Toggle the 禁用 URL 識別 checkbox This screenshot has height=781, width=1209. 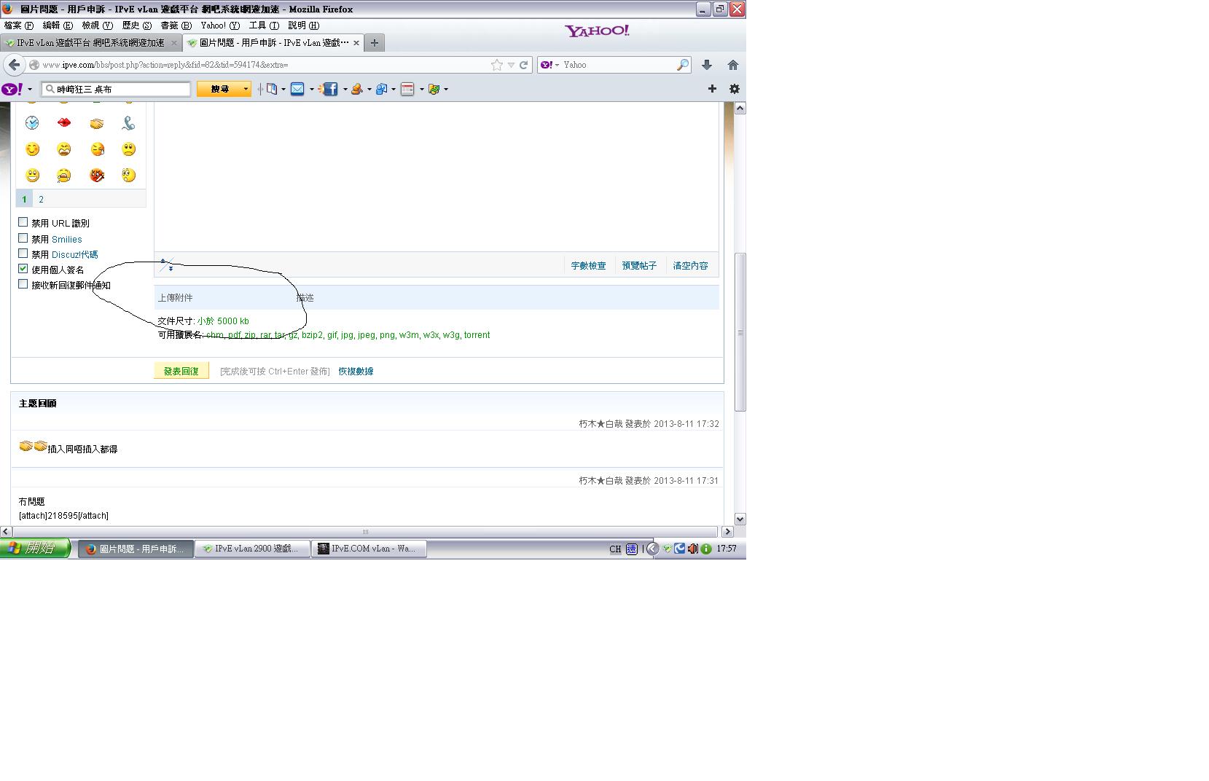pos(23,222)
